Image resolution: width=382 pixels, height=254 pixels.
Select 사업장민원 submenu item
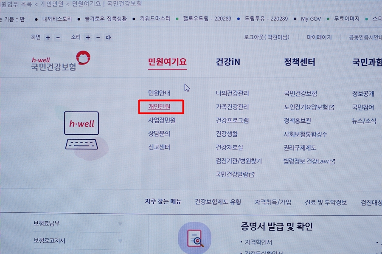[162, 120]
